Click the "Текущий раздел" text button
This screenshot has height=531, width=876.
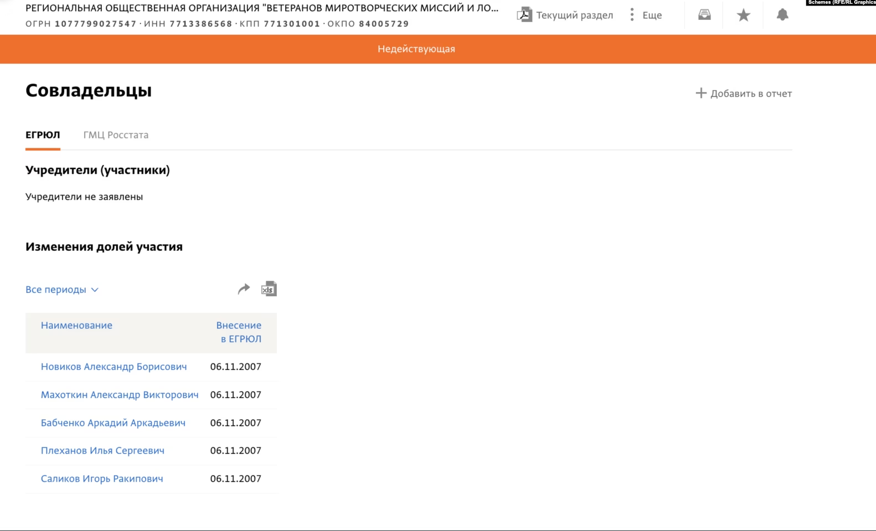coord(574,16)
